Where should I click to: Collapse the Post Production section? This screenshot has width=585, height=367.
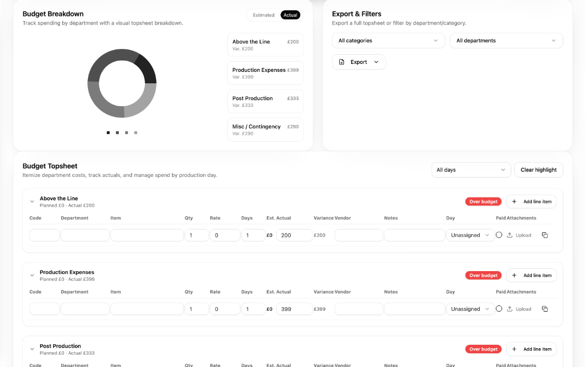(x=32, y=349)
